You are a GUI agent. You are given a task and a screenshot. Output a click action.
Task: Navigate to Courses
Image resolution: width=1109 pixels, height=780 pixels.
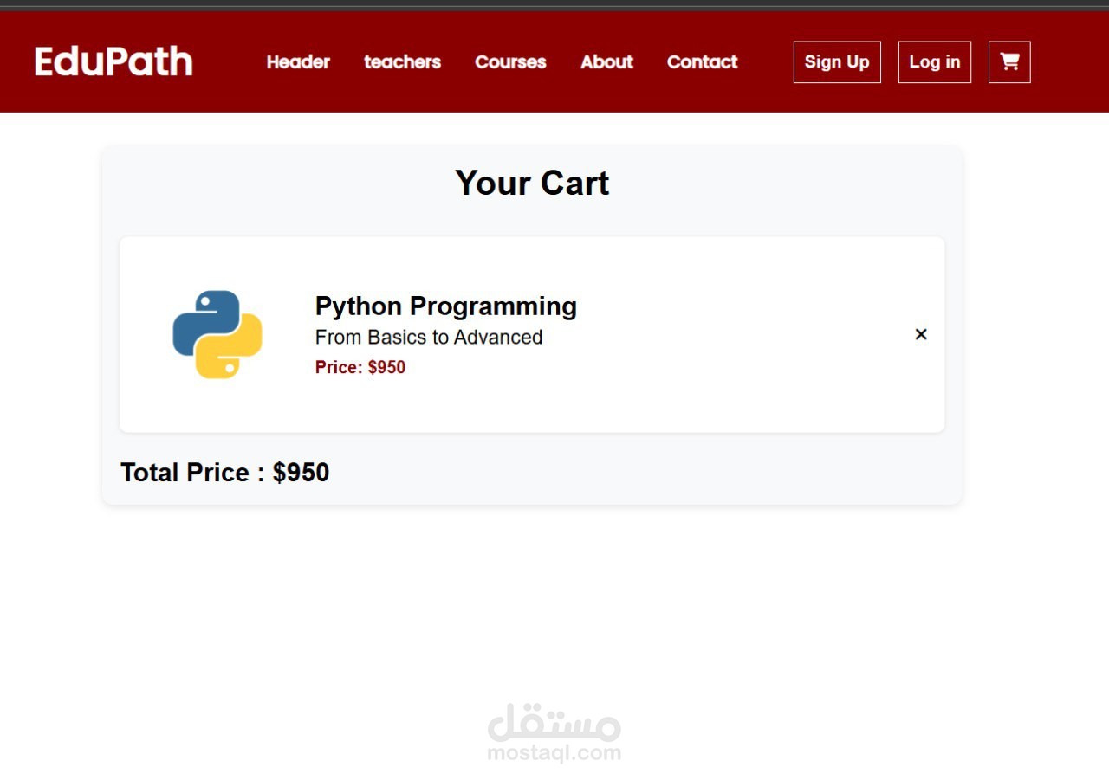point(510,62)
